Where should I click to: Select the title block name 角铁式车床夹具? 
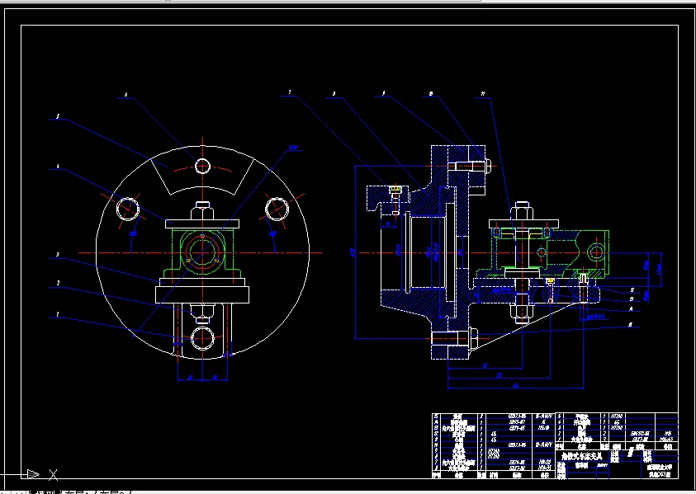pos(582,456)
